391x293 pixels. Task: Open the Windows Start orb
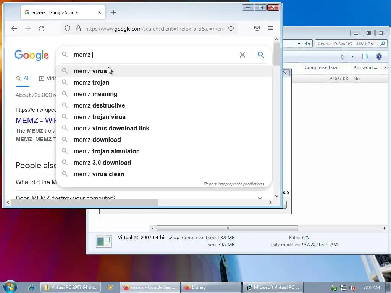[10, 287]
